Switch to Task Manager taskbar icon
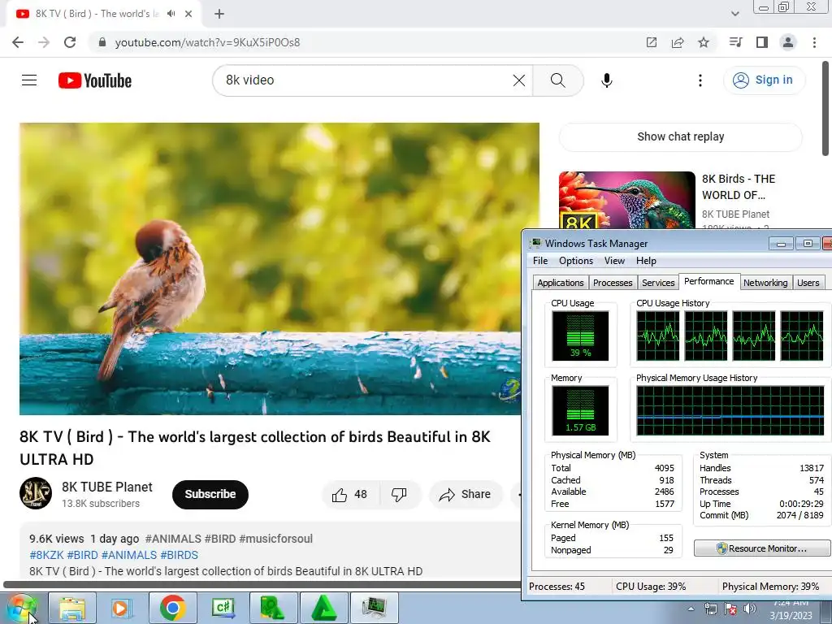 pyautogui.click(x=374, y=608)
